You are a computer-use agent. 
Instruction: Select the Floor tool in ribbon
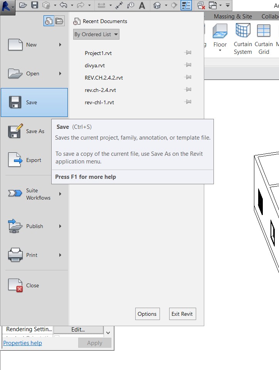(x=220, y=35)
